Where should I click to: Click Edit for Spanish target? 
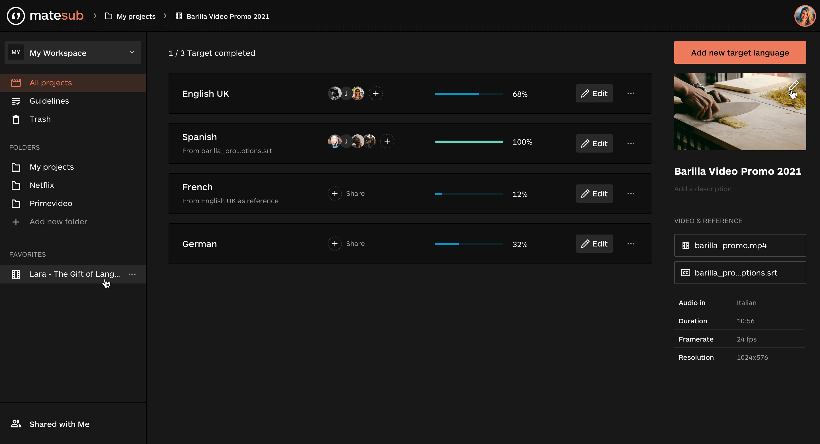594,143
